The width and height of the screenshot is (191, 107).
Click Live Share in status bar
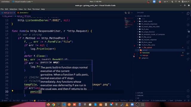(x=42, y=100)
